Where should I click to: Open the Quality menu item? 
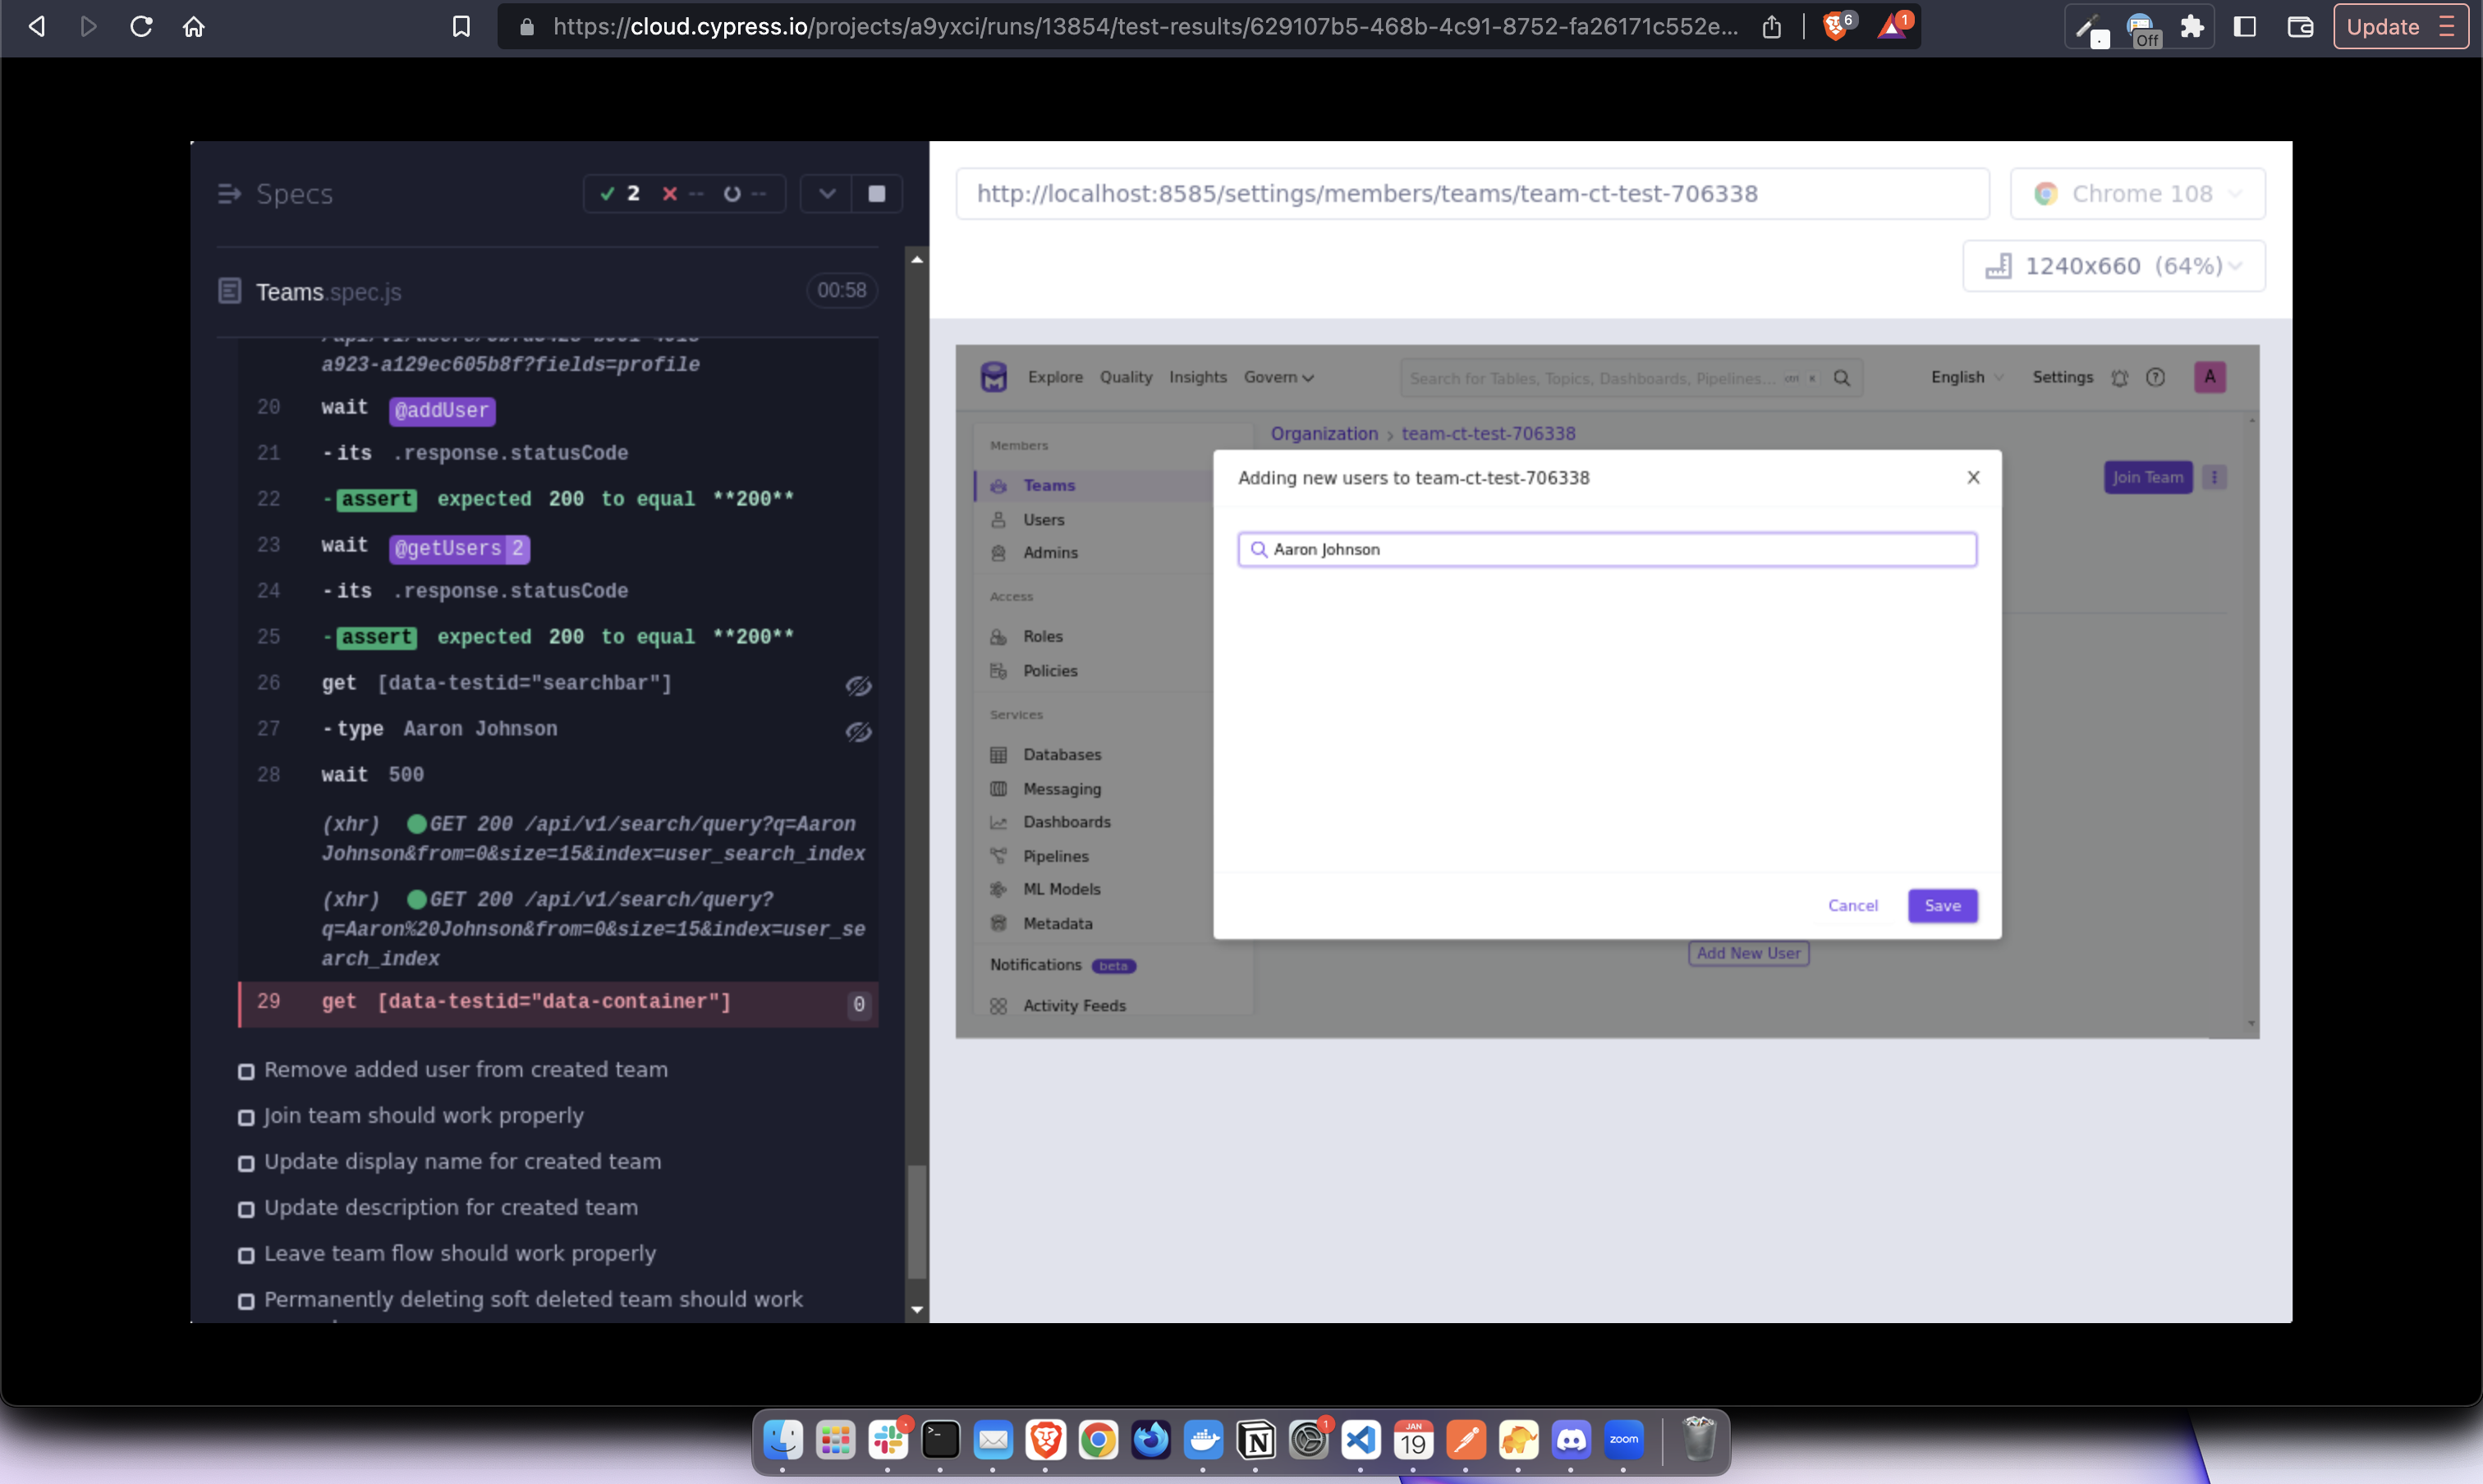pyautogui.click(x=1126, y=377)
